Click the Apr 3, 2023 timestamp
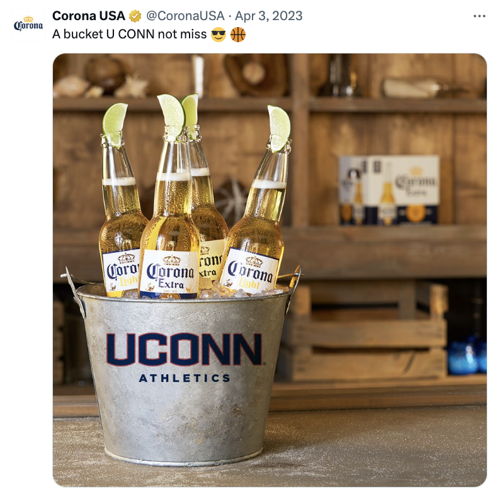 pos(269,16)
